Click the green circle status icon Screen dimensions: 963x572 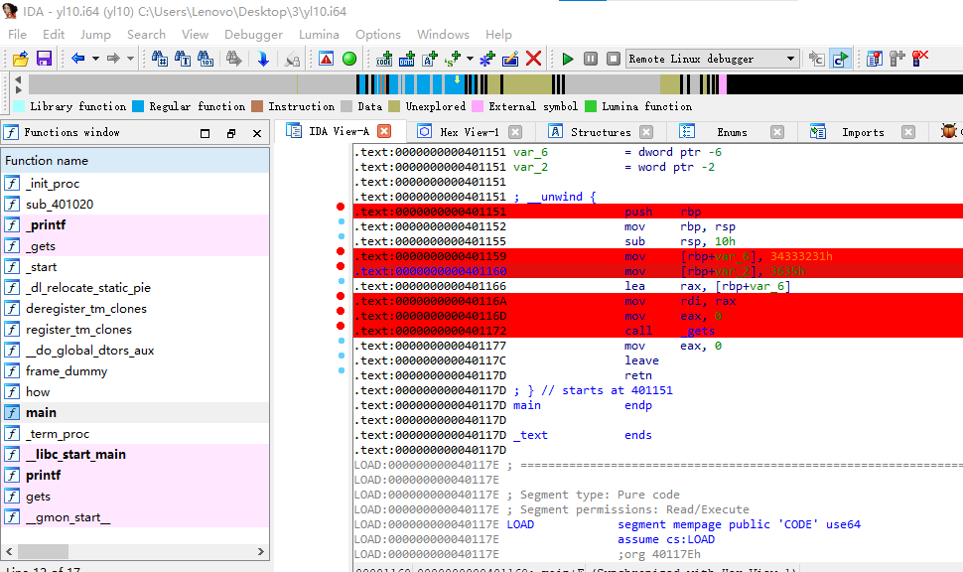[349, 59]
